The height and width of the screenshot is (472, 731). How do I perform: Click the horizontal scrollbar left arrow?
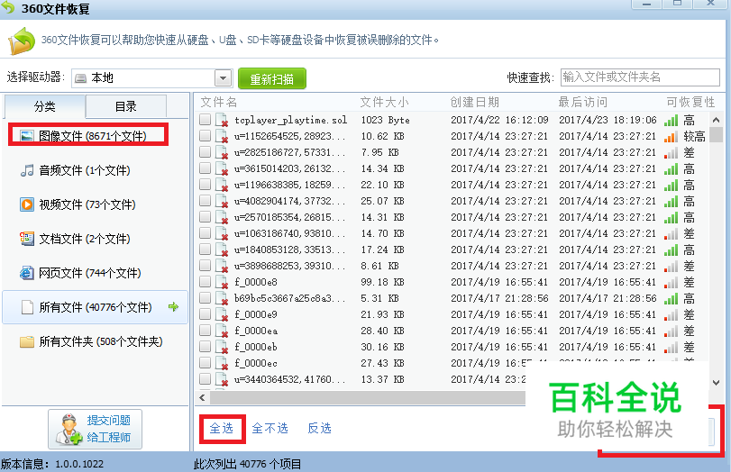coord(202,397)
